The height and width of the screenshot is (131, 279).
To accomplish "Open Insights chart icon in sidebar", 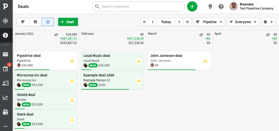I will coord(5,98).
